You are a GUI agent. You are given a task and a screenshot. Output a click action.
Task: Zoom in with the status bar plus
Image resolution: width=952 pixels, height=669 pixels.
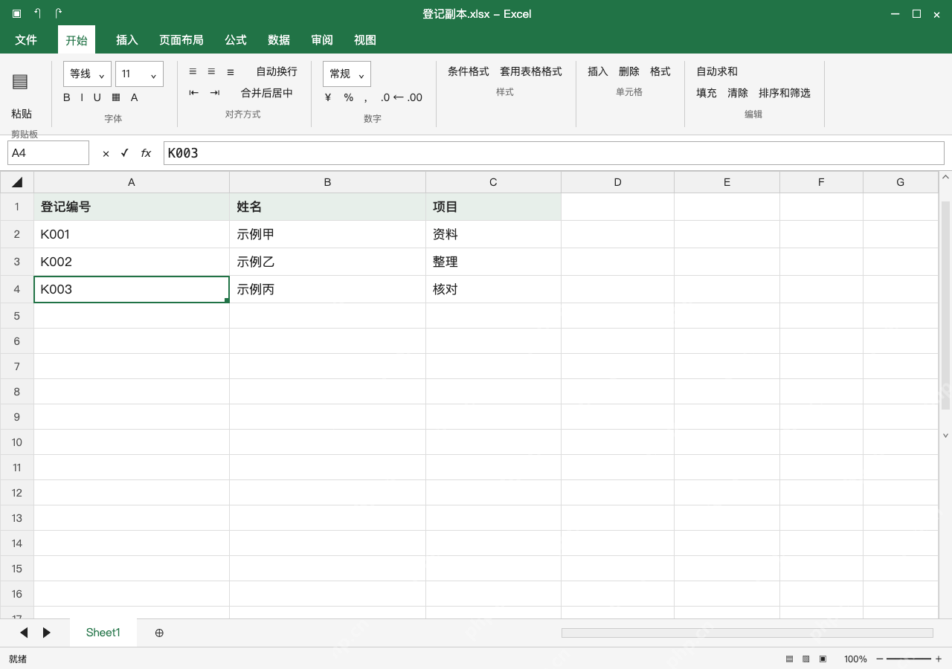tap(939, 659)
